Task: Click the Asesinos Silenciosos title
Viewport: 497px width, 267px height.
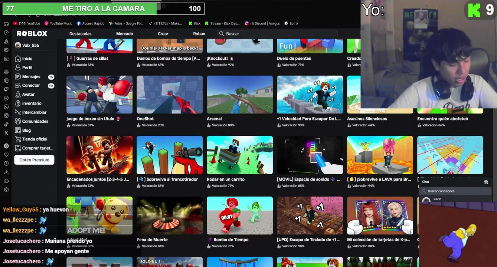Action: 367,119
